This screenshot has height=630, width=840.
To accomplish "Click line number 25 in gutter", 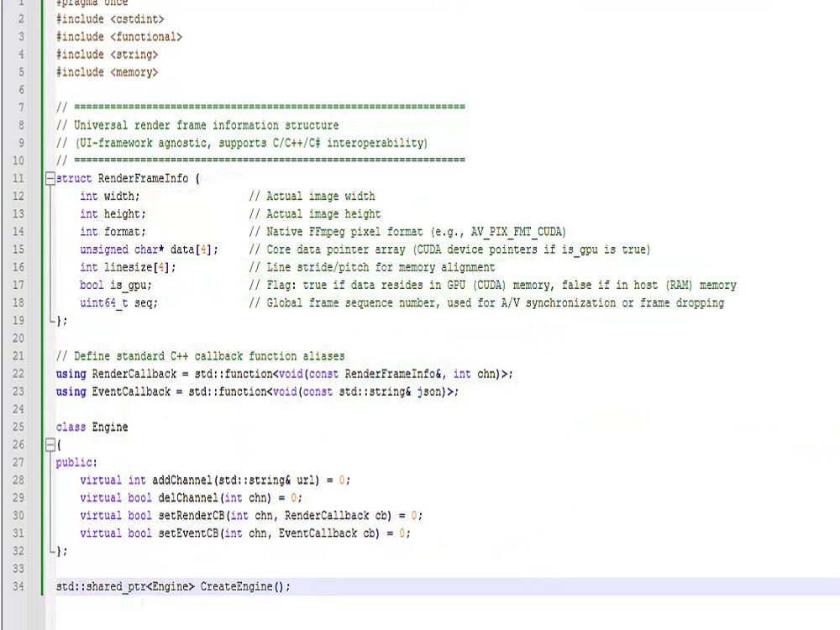I will click(x=18, y=427).
